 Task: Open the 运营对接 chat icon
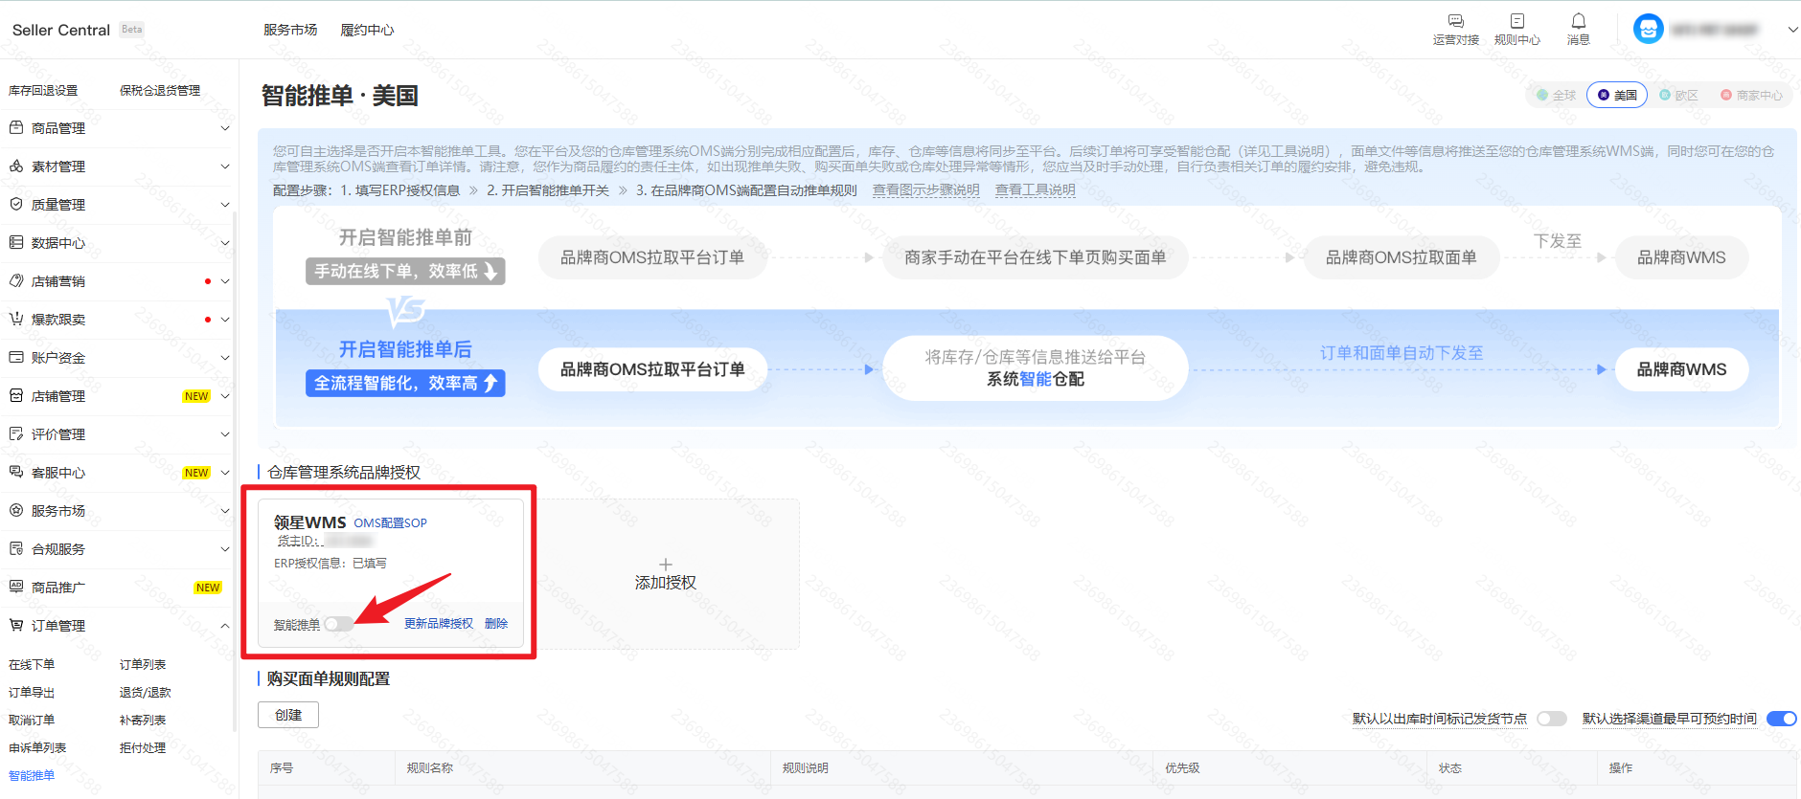(1455, 21)
